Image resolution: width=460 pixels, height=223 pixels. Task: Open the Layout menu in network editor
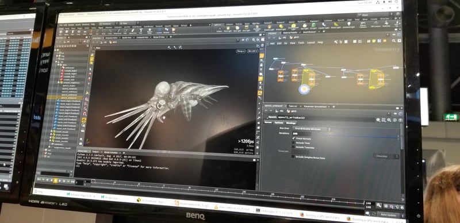[310, 43]
